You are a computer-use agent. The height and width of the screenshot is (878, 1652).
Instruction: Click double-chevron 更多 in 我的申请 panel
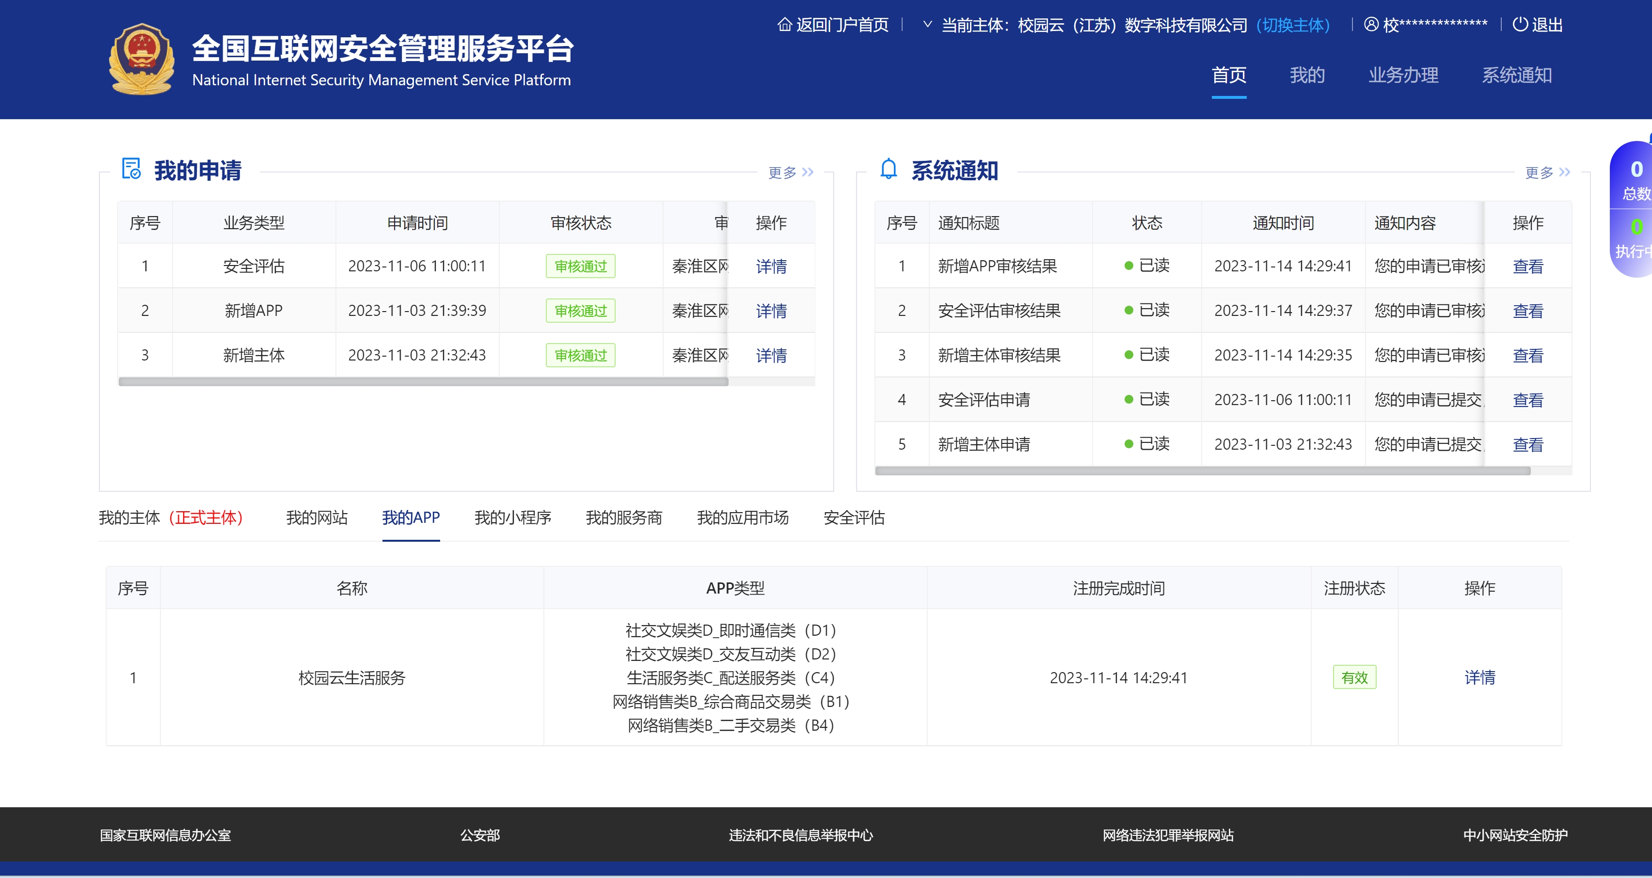pyautogui.click(x=808, y=172)
